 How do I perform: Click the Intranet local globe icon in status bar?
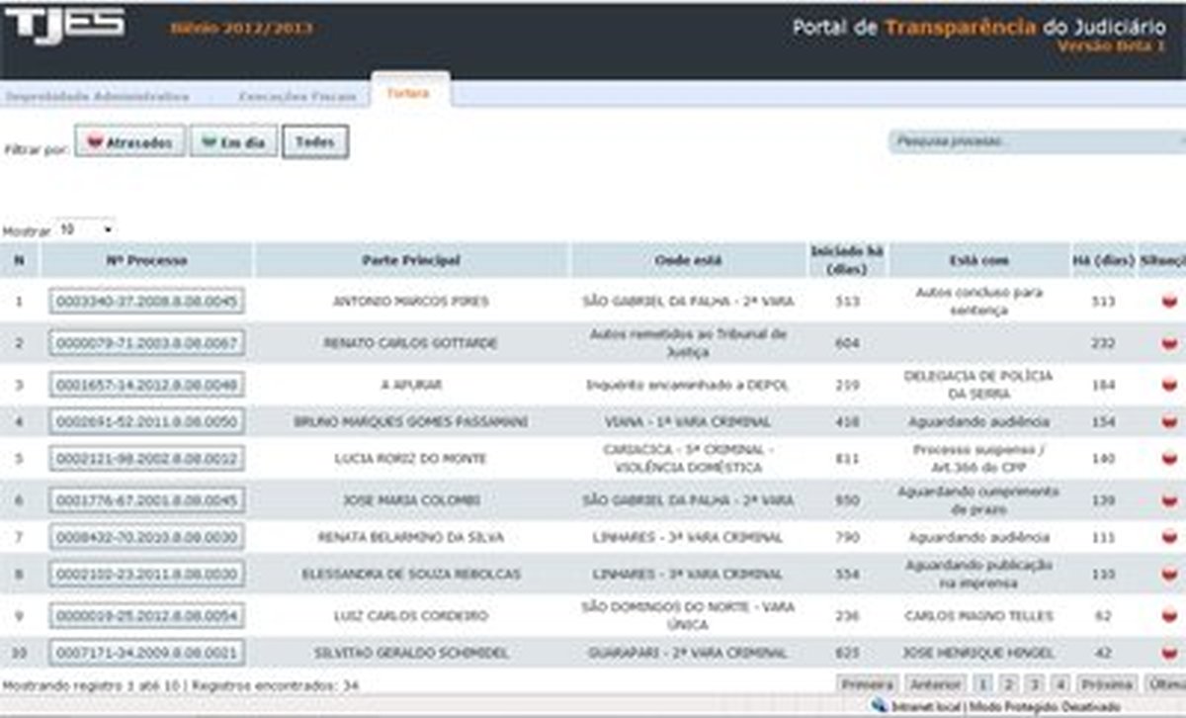(x=880, y=707)
